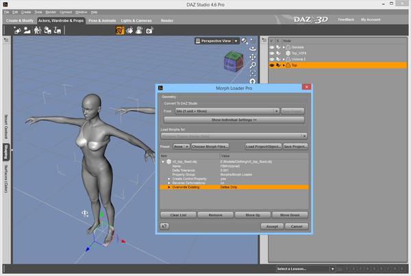Click the left pane options icon above Smart Content
This screenshot has height=276, width=411.
click(6, 40)
